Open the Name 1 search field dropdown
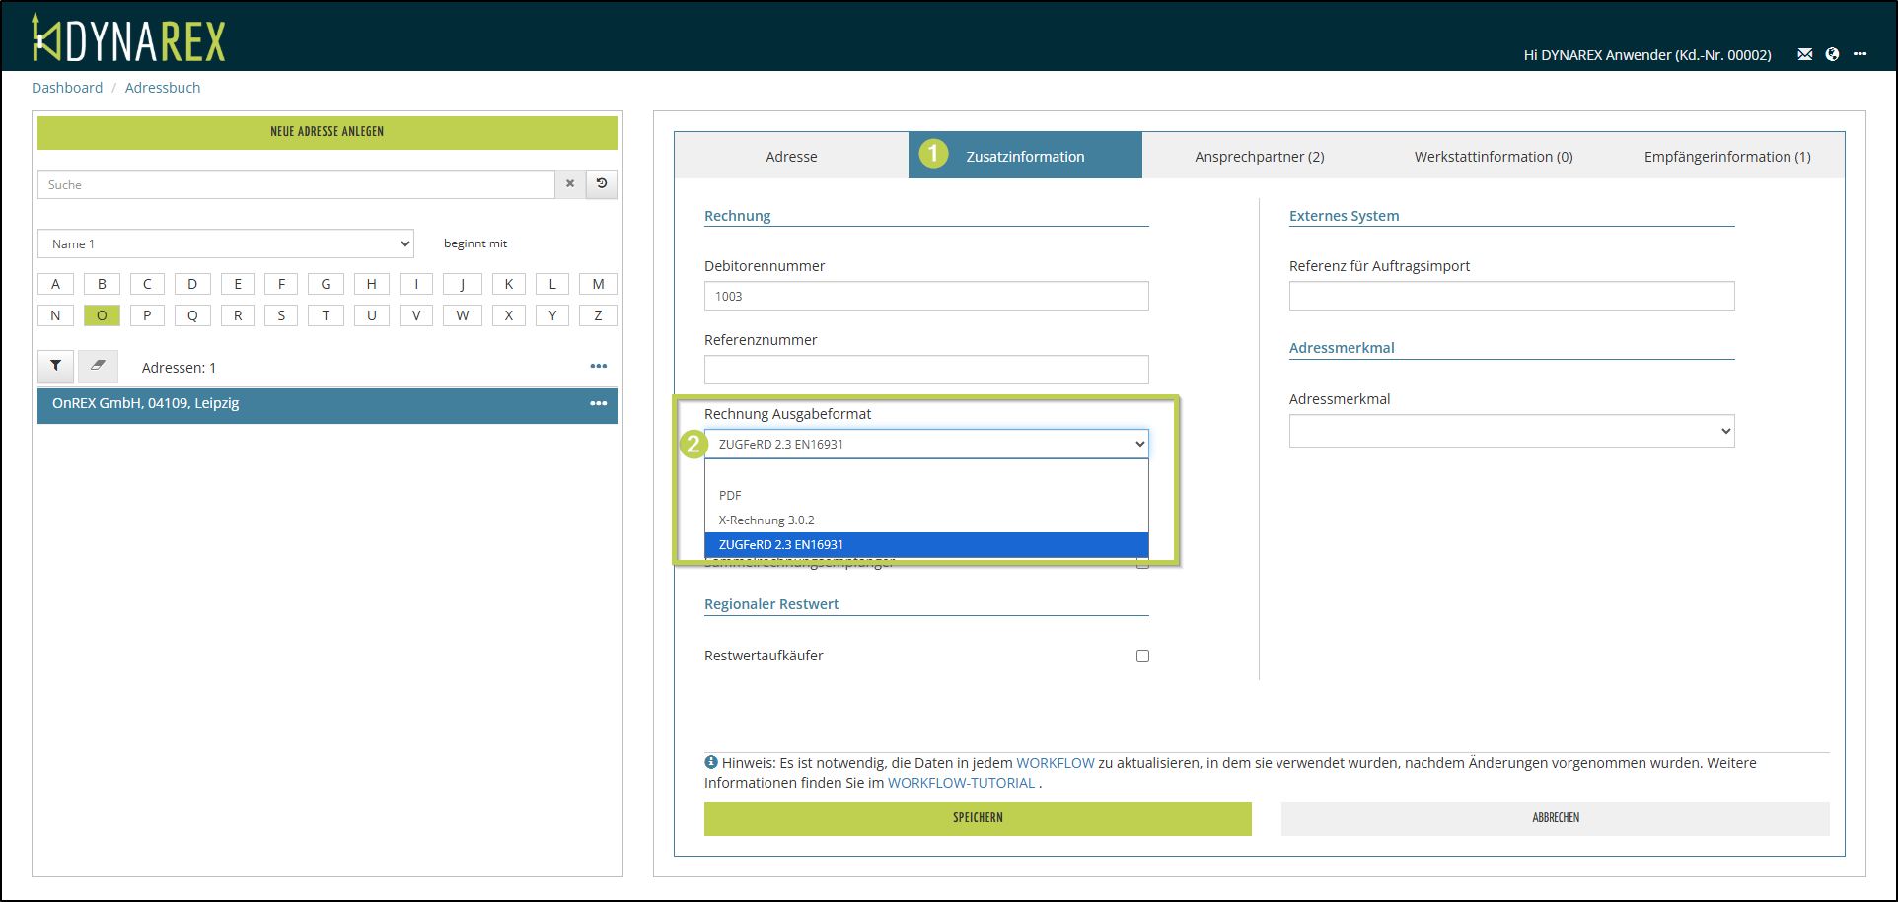 pyautogui.click(x=226, y=244)
